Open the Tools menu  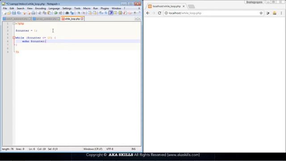pos(77,8)
